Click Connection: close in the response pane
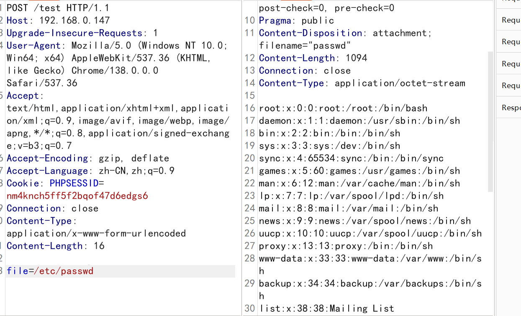The height and width of the screenshot is (316, 521). tap(305, 71)
